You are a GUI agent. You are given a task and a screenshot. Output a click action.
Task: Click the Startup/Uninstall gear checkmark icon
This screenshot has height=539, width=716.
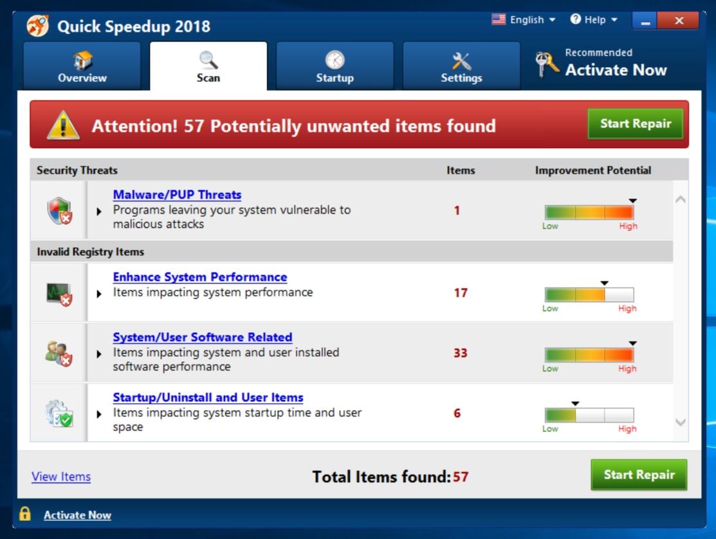[59, 413]
